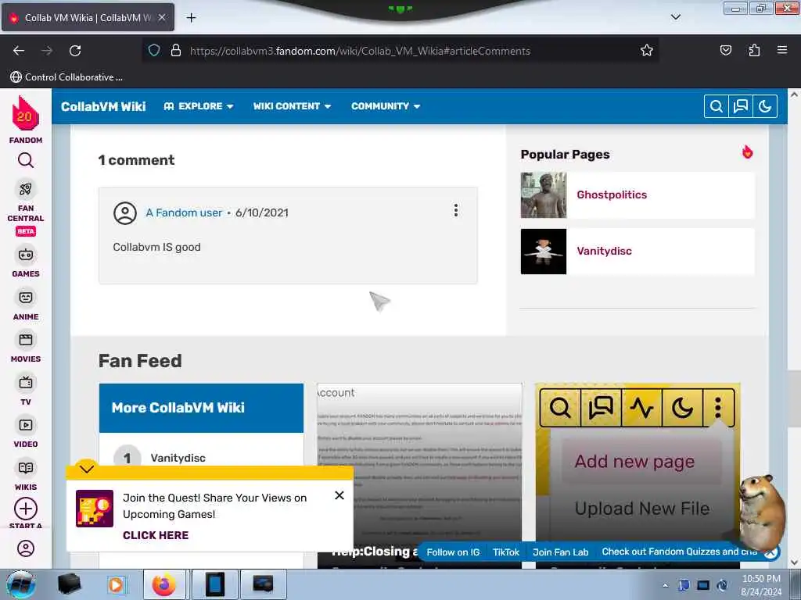Screen dimensions: 801x600
Task: Reload the page in Firefox
Action: [x=75, y=51]
